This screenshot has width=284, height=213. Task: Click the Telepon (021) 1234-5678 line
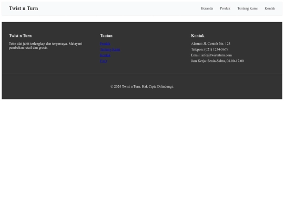pyautogui.click(x=209, y=49)
